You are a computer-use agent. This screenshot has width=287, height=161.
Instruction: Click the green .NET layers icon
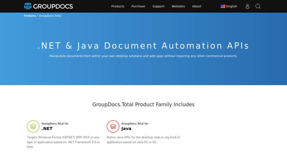pyautogui.click(x=33, y=126)
